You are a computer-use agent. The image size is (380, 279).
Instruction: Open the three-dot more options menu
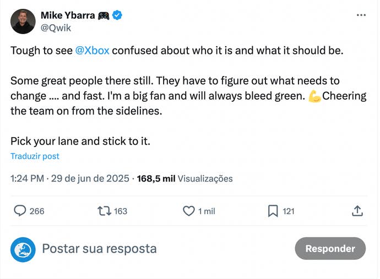361,15
